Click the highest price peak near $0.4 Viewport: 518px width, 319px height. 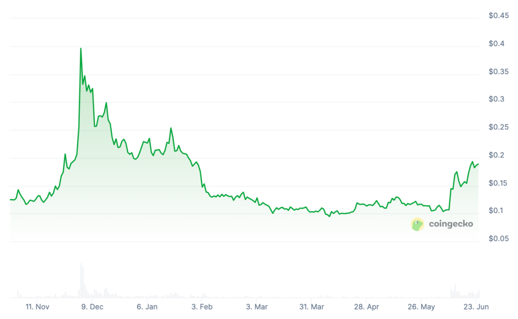(81, 49)
